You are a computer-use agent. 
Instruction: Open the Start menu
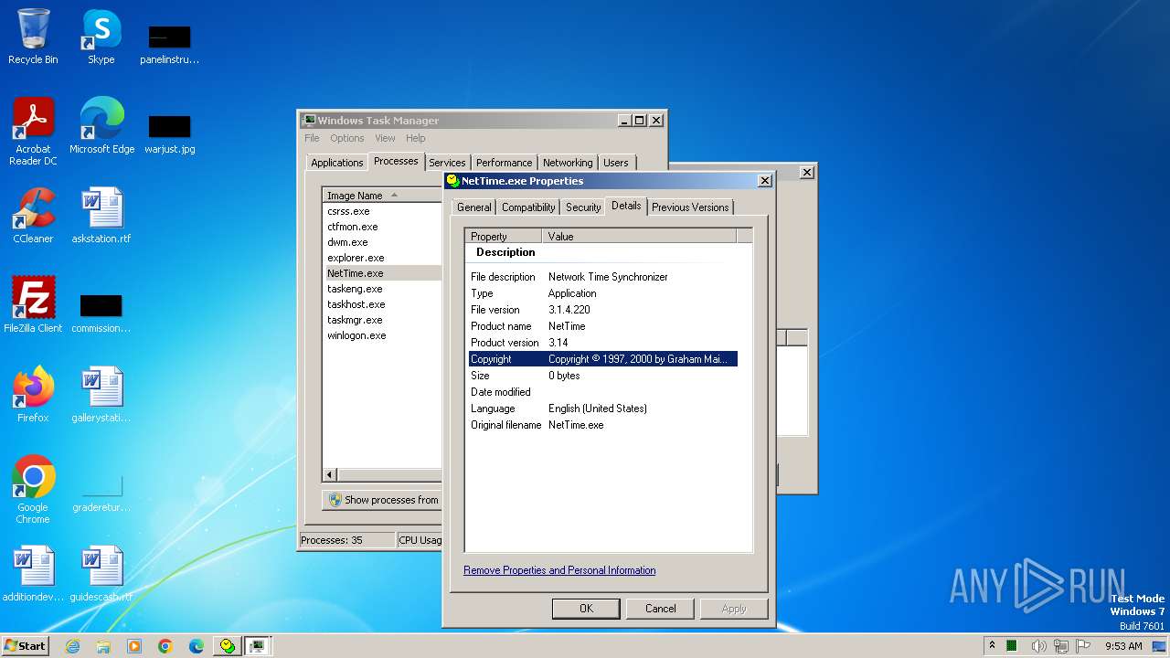tap(25, 646)
